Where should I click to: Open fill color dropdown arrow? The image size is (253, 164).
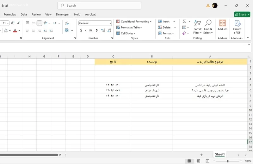10,30
